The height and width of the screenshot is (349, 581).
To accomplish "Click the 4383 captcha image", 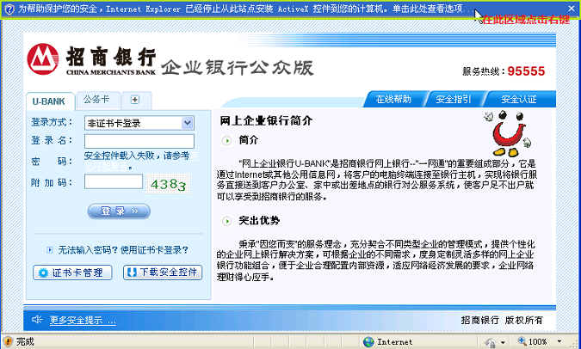I will [168, 184].
